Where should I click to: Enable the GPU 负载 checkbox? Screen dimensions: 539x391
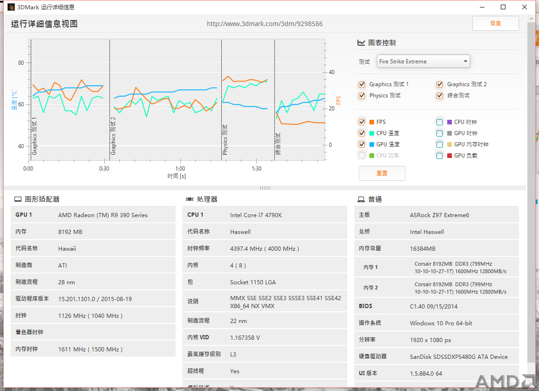439,156
